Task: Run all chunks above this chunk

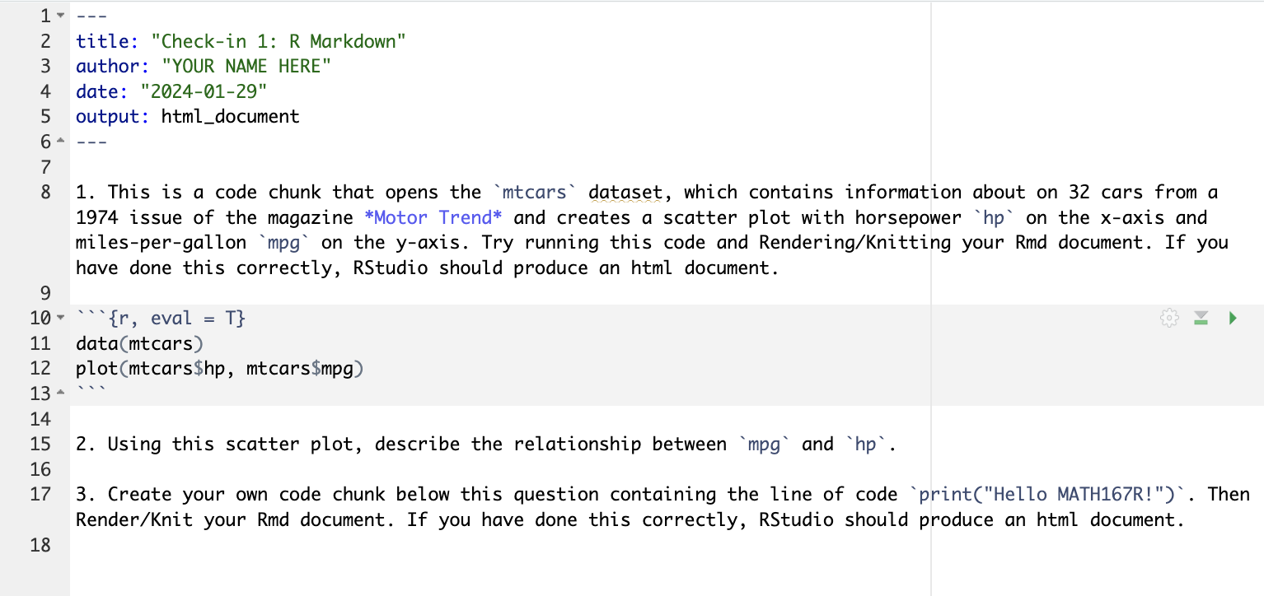Action: (x=1201, y=318)
